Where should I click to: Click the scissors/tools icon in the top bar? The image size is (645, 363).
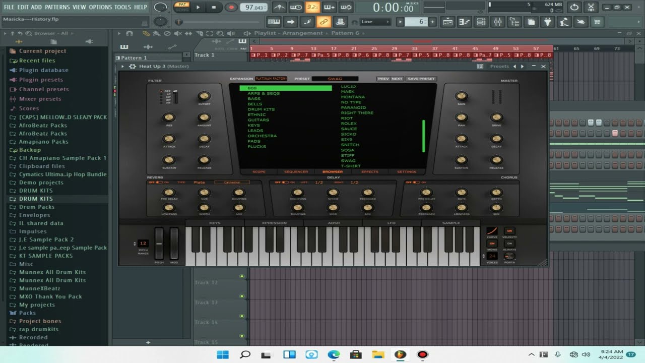tap(592, 7)
